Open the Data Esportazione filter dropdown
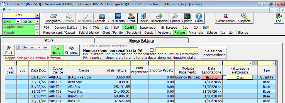285x103 pixels. [220, 63]
